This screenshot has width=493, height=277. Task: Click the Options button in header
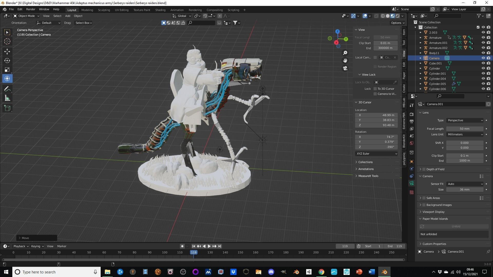click(x=398, y=23)
